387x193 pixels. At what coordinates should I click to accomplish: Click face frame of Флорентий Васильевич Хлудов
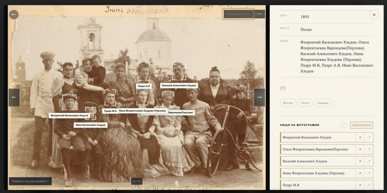(x=70, y=102)
